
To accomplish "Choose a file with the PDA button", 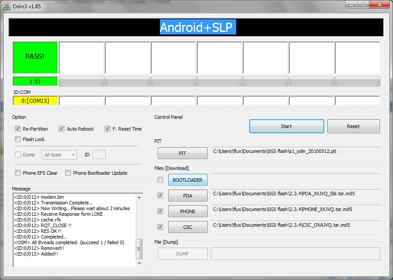I will [188, 196].
